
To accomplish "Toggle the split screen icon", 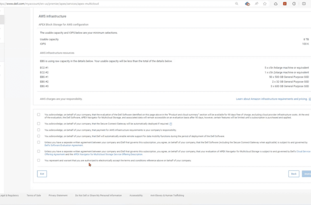I will point(304,4).
